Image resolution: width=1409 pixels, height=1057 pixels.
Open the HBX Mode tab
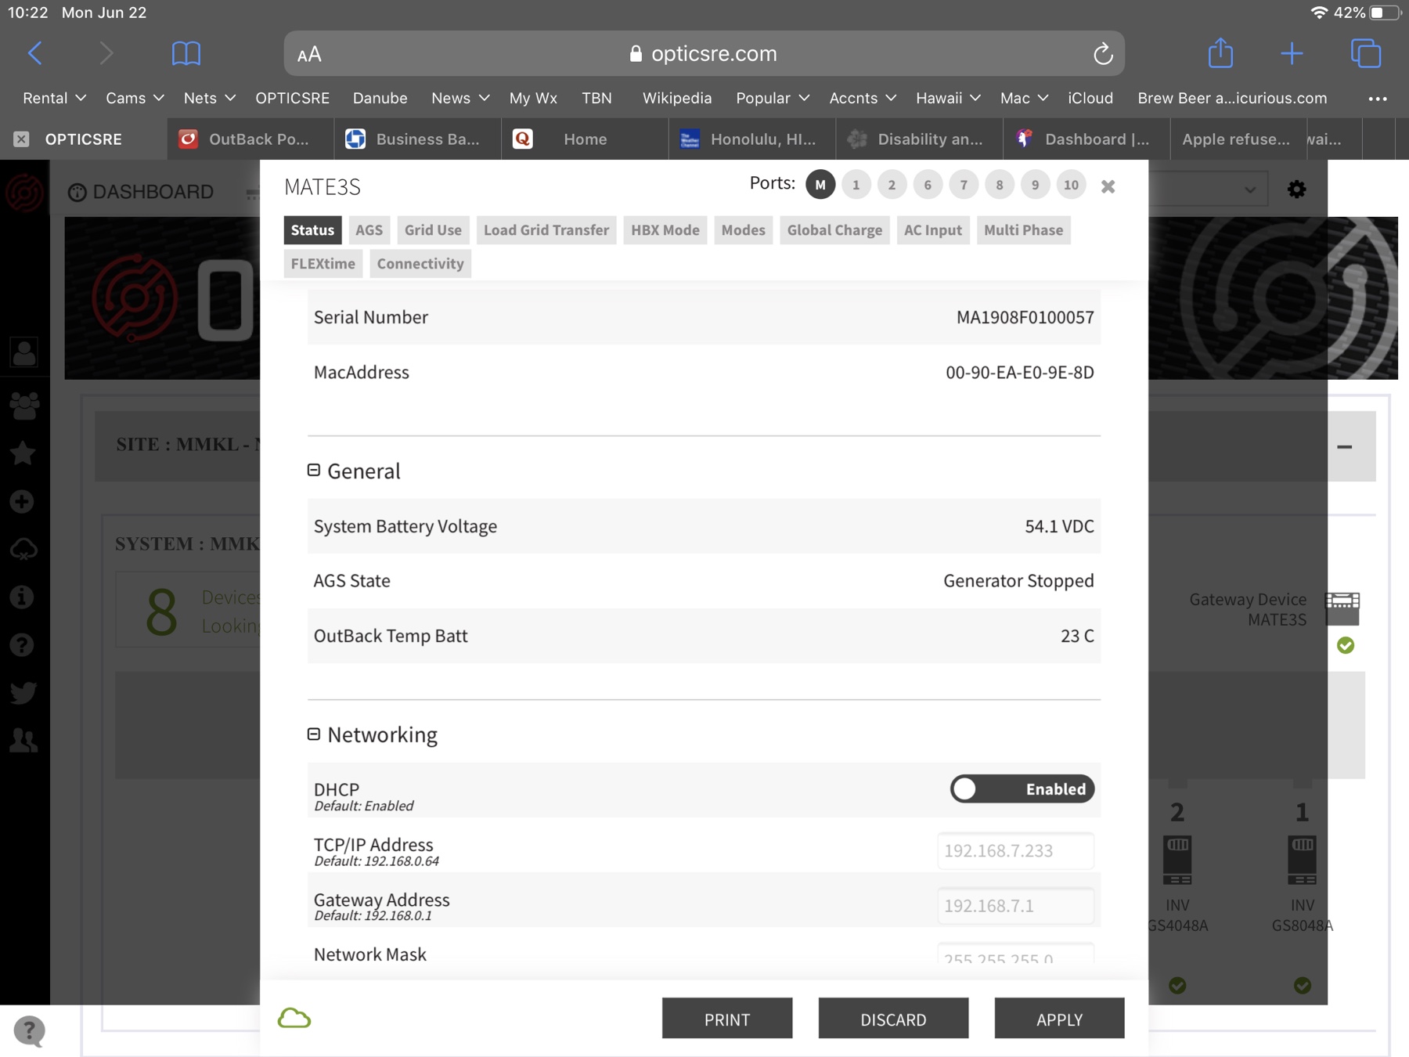665,229
